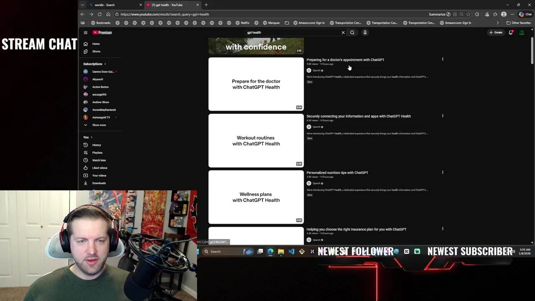Go to the browser home page
Screen dimensions: 535x301
pyautogui.click(x=108, y=14)
